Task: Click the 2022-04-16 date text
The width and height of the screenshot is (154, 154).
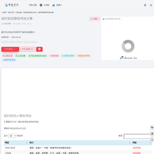Action: click(x=16, y=37)
